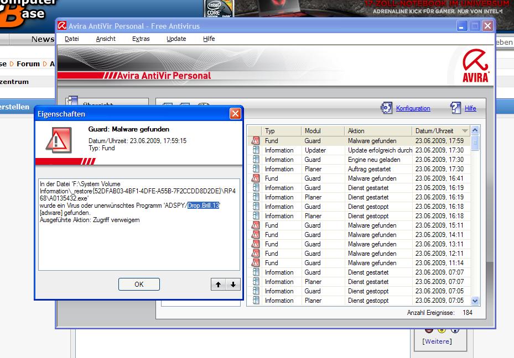This screenshot has width=514, height=358.
Task: Click info icon for Planer Dienst gestoppt 07:05
Action: pos(256,301)
